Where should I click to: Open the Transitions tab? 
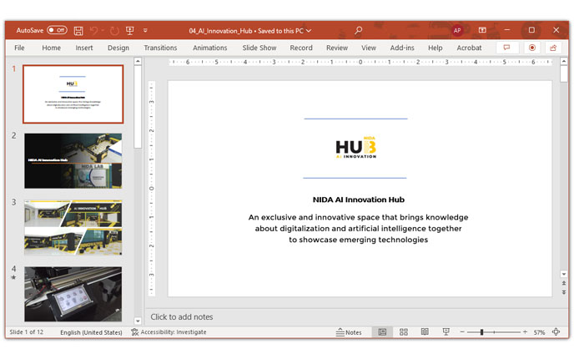point(160,48)
